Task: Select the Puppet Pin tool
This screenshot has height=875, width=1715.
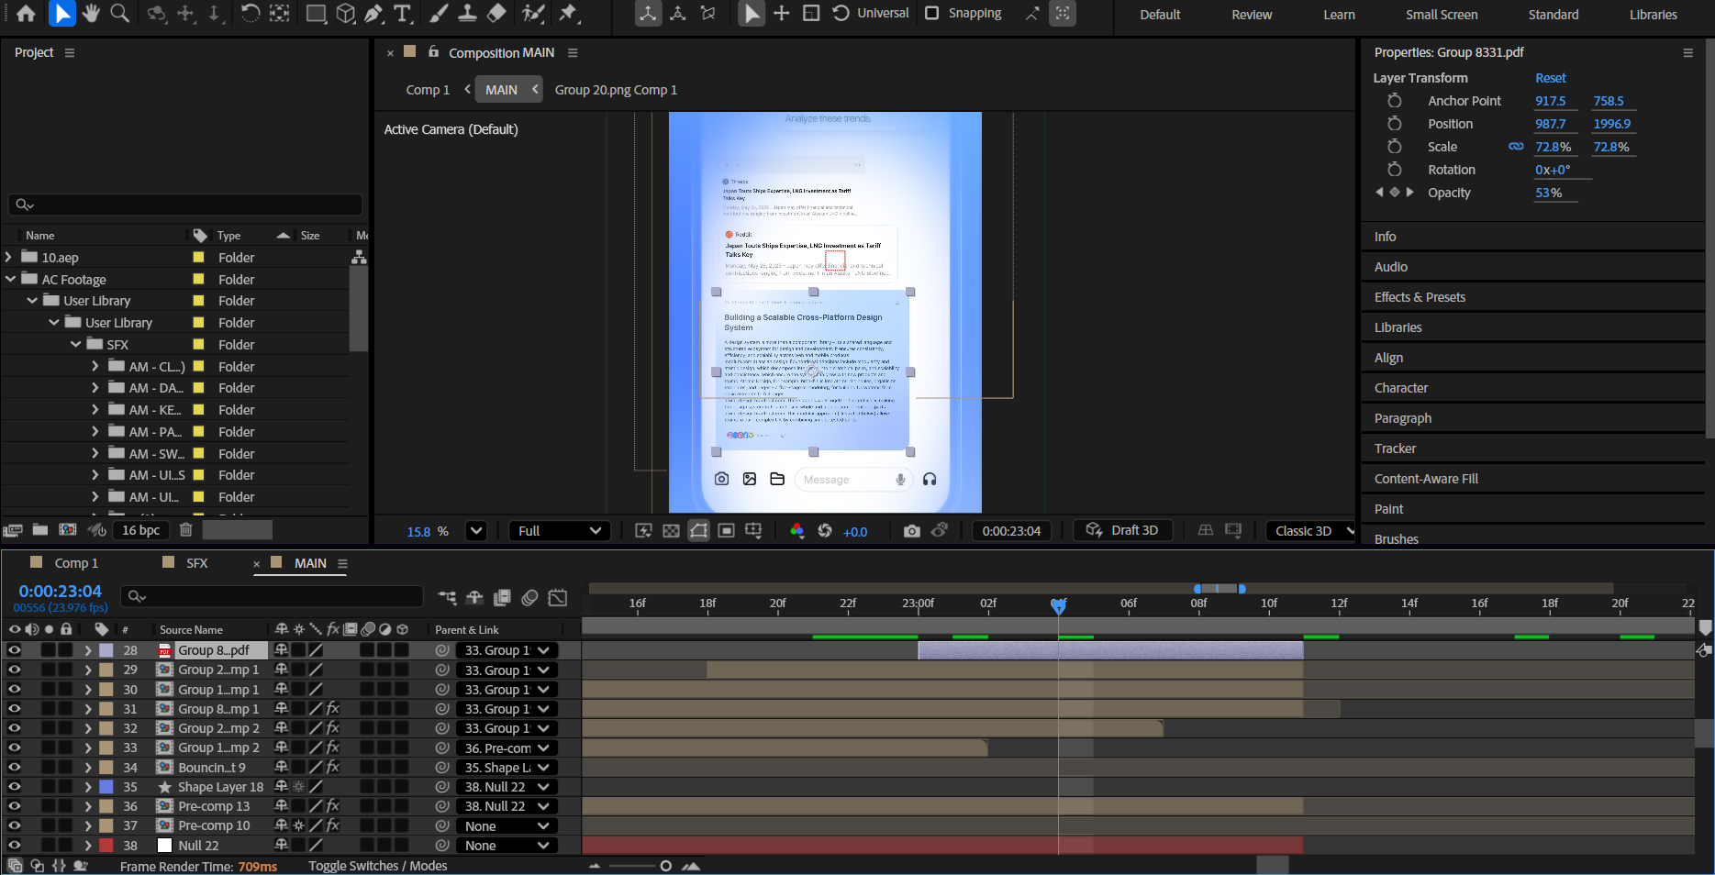Action: pyautogui.click(x=568, y=13)
